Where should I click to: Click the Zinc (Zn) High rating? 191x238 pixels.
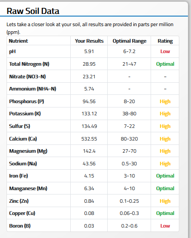[165, 201]
